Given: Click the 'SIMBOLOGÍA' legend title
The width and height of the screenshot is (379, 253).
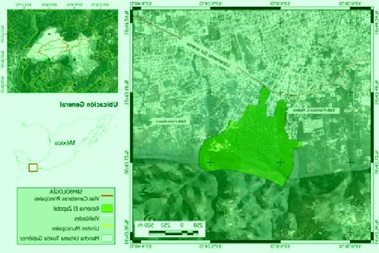Looking at the screenshot, I should click(66, 192).
